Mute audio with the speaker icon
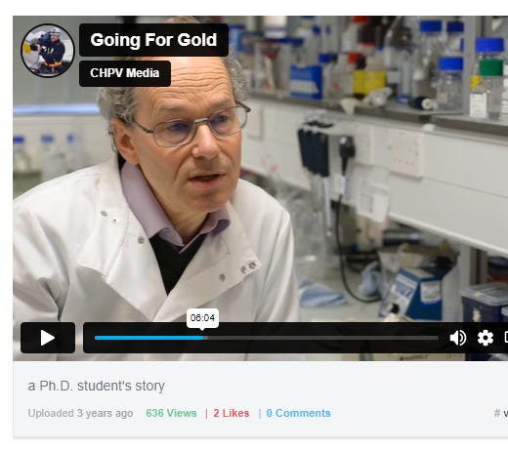The image size is (508, 450). pos(457,338)
